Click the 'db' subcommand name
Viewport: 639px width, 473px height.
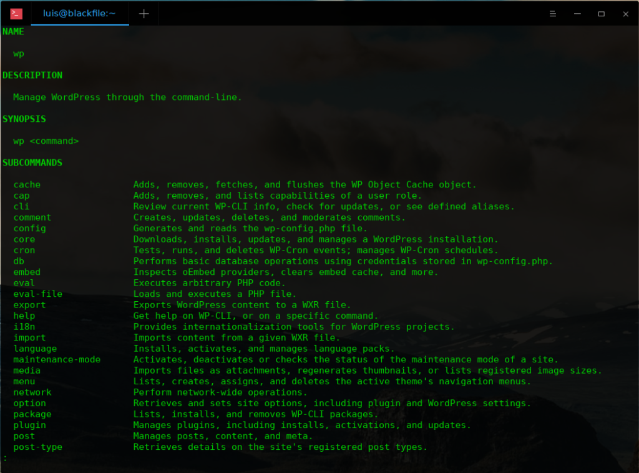pyautogui.click(x=19, y=261)
